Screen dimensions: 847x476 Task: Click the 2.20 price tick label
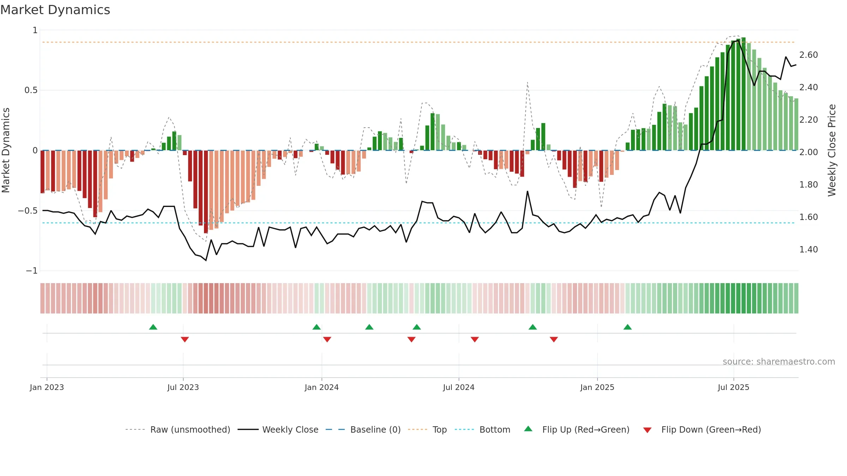(x=809, y=120)
